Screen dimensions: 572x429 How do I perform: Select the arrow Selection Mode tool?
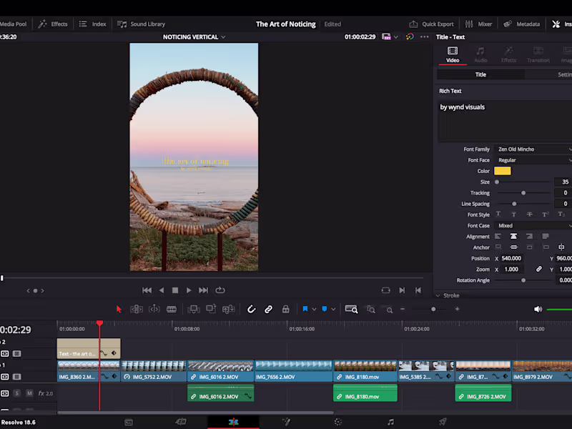(x=119, y=310)
